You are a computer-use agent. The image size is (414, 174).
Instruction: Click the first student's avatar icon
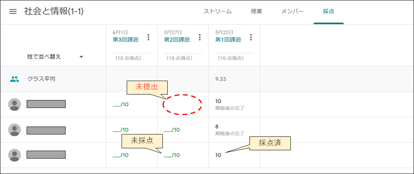(15, 104)
